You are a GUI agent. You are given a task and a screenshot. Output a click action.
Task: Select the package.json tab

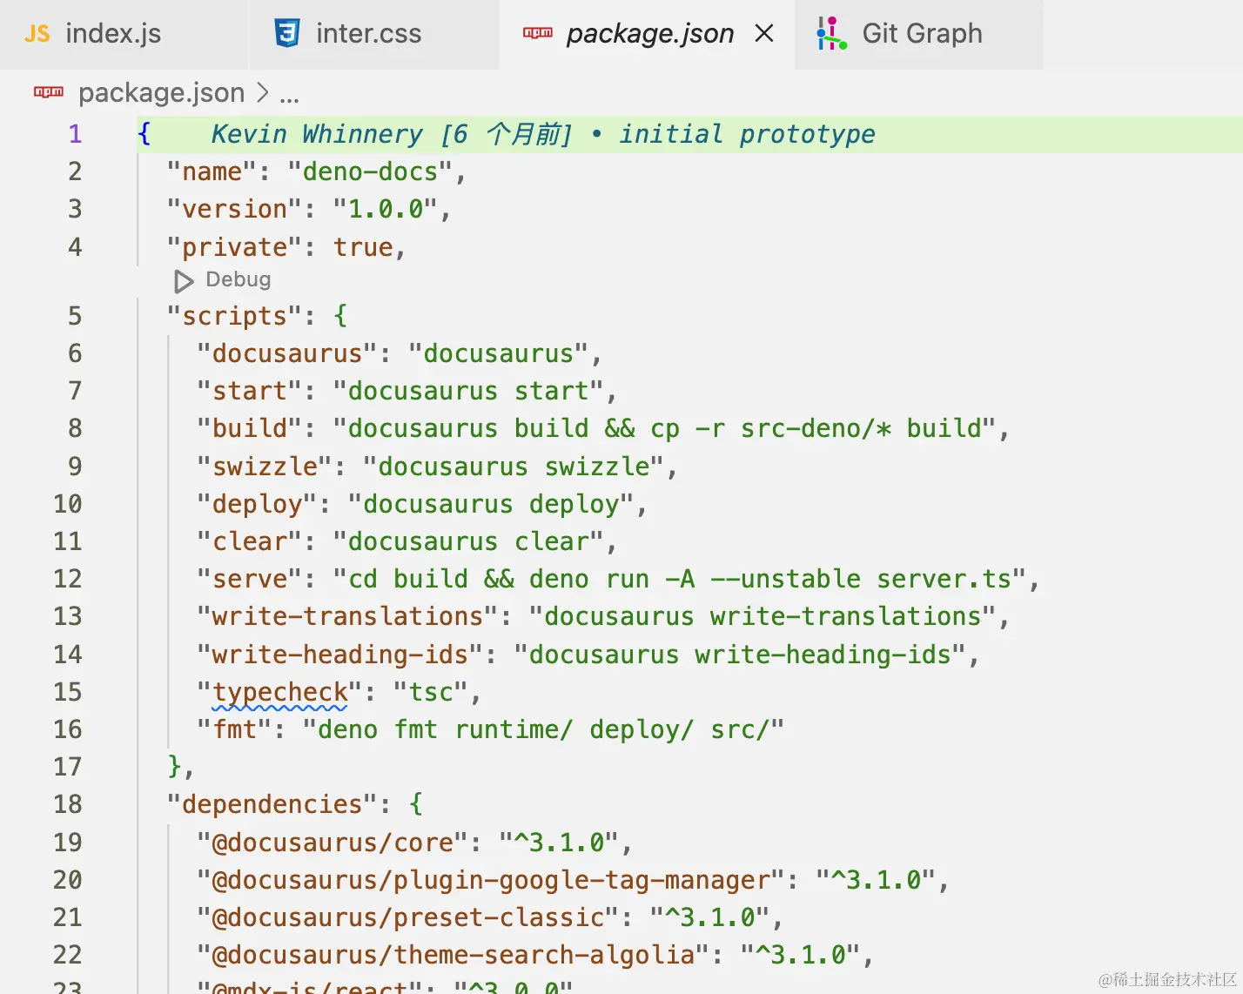[648, 34]
